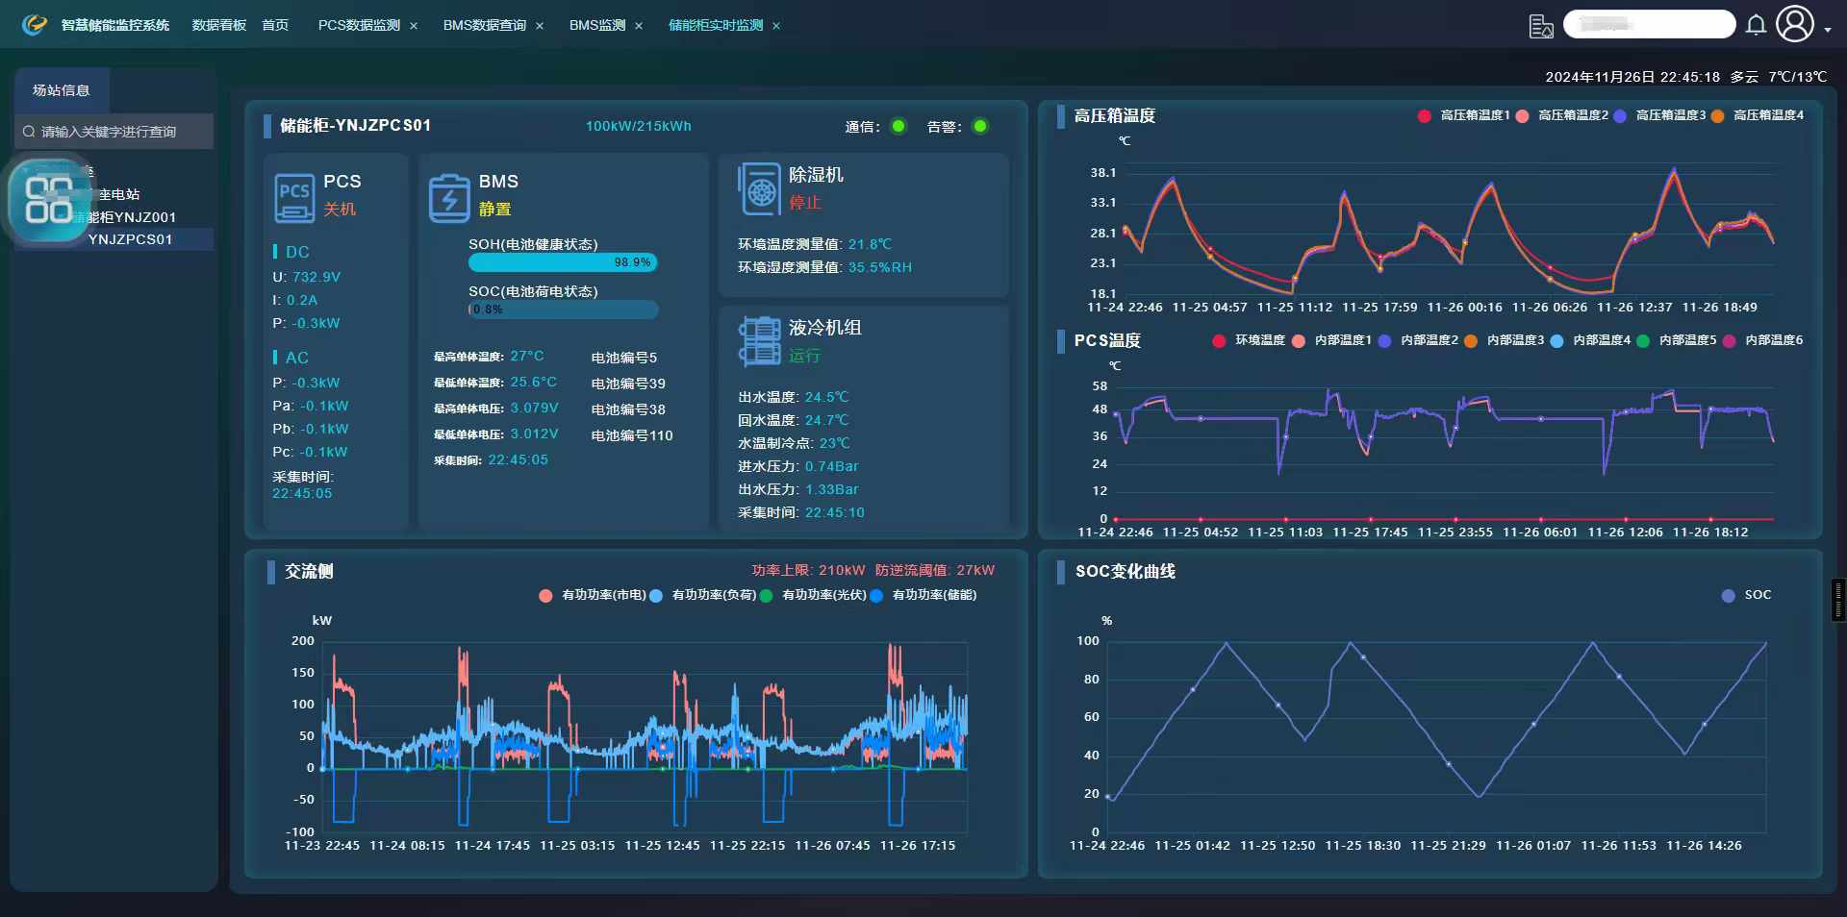
Task: Click the dehumidifier (除湿机) icon
Action: tap(759, 189)
